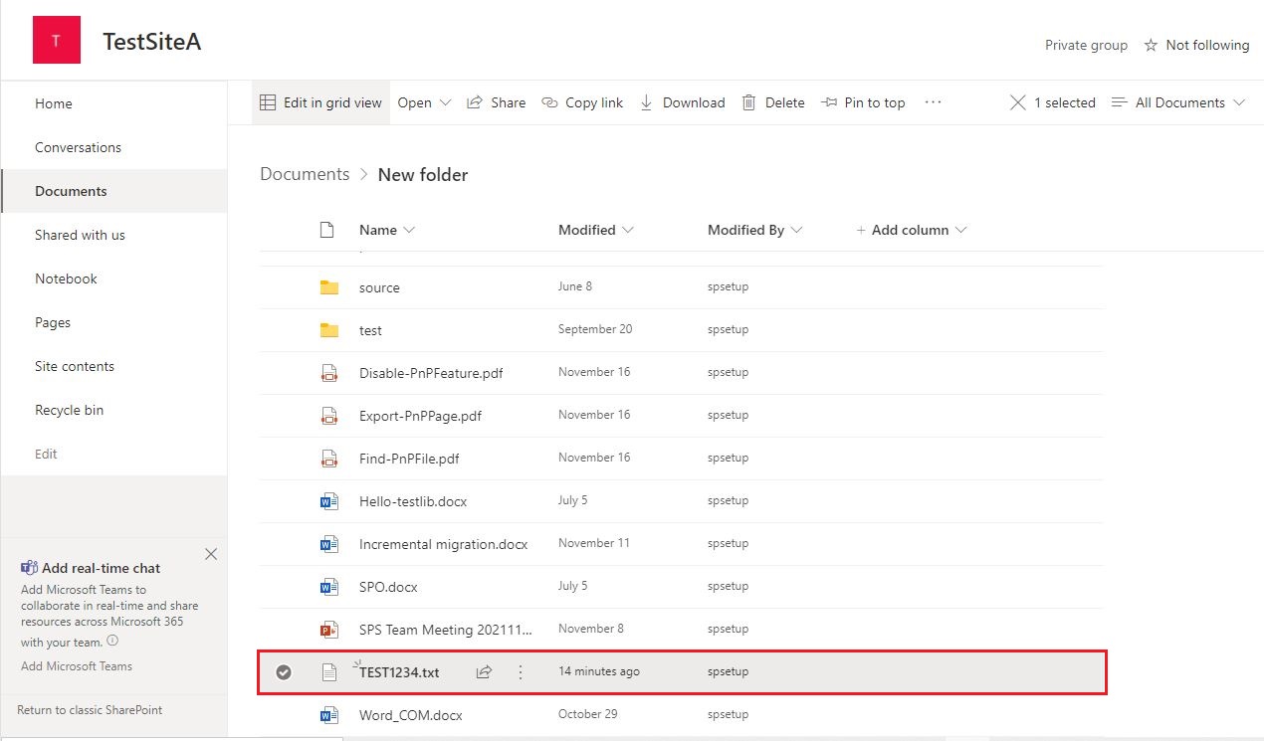Click Add Microsoft Teams link
Screen dimensions: 1264x741
pyautogui.click(x=77, y=666)
